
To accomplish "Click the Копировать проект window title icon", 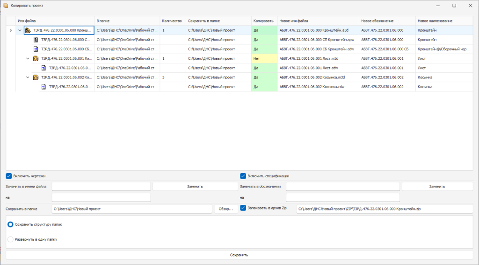I will click(6, 5).
